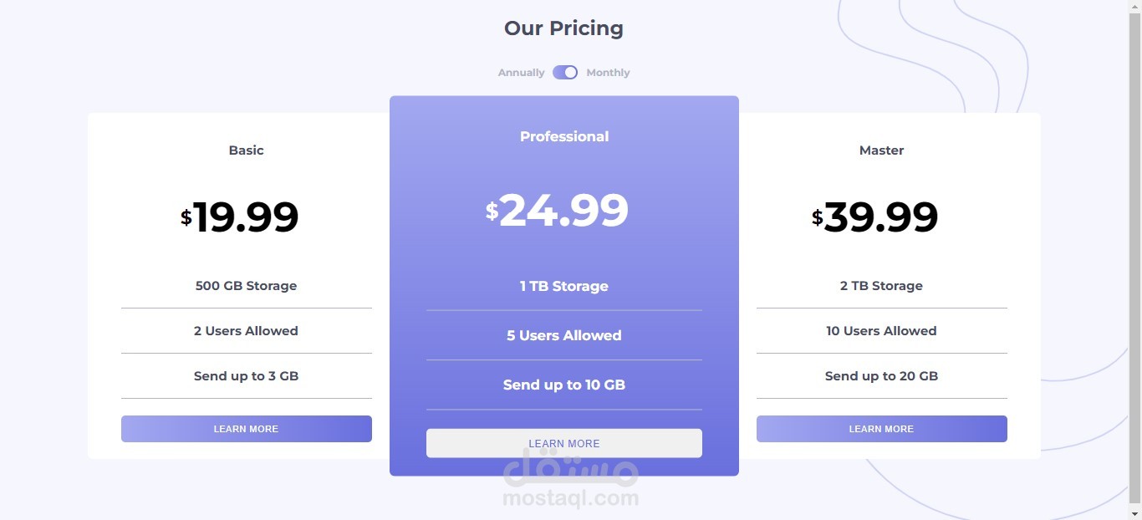Click the Basic plan title
Viewport: 1142px width, 520px height.
(x=246, y=150)
